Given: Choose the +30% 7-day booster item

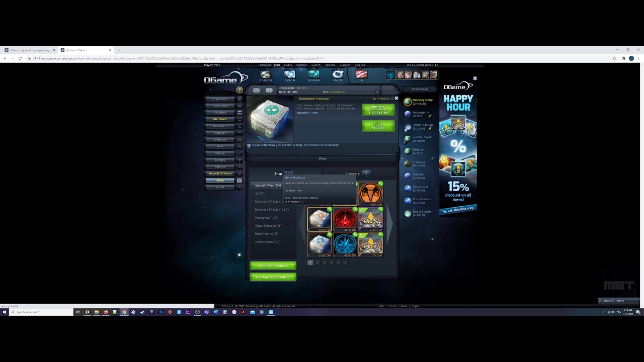Looking at the screenshot, I should (370, 244).
